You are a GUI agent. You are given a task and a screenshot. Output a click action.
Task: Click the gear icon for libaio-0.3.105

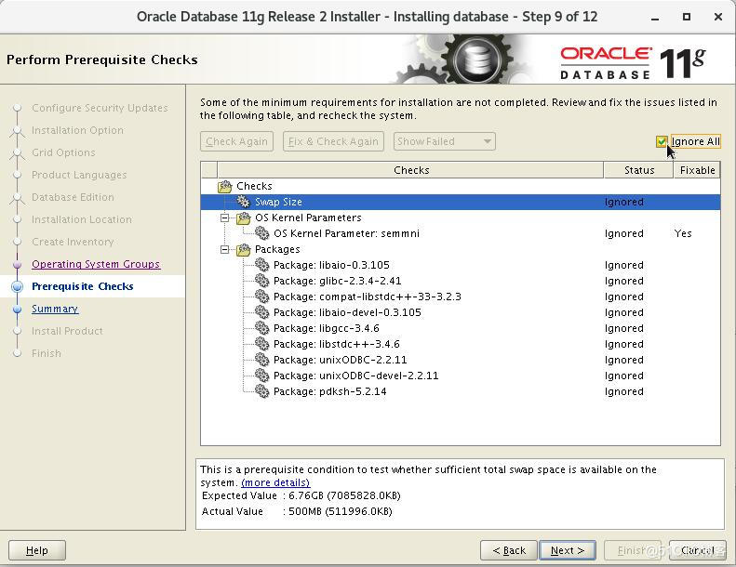261,265
